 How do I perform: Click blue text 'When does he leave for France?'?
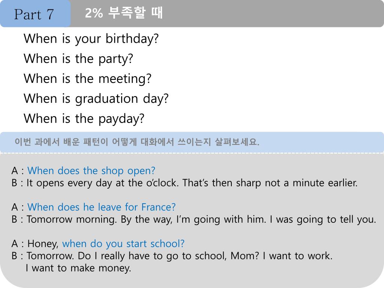(x=101, y=207)
